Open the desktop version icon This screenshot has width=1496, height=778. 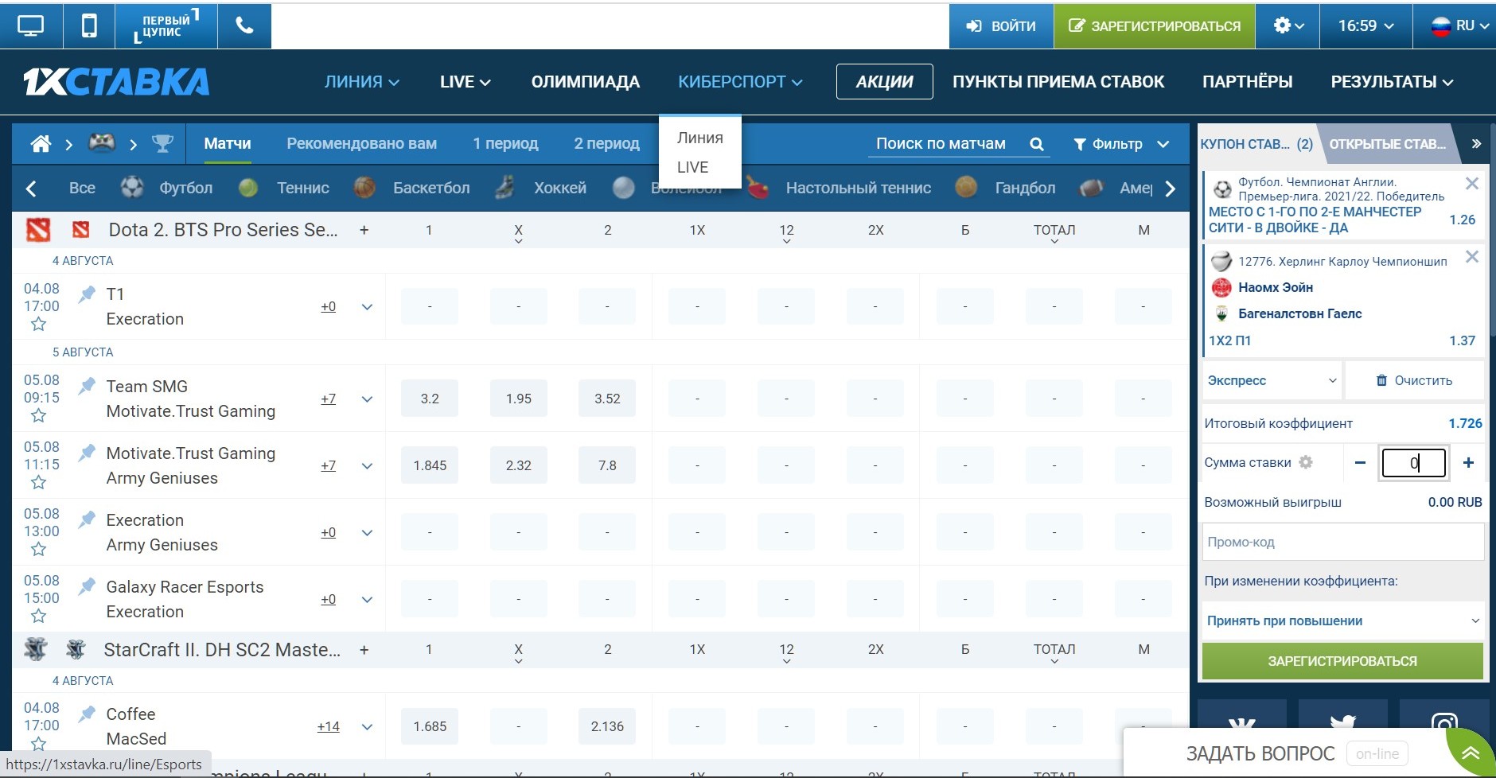pyautogui.click(x=30, y=26)
